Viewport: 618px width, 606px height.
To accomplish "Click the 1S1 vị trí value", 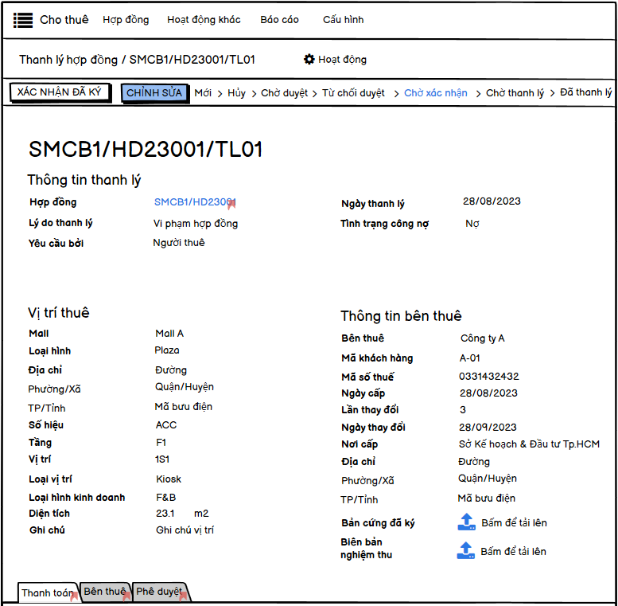I will [x=162, y=459].
